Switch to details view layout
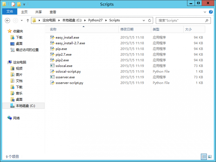The image size is (216, 162). 204,157
